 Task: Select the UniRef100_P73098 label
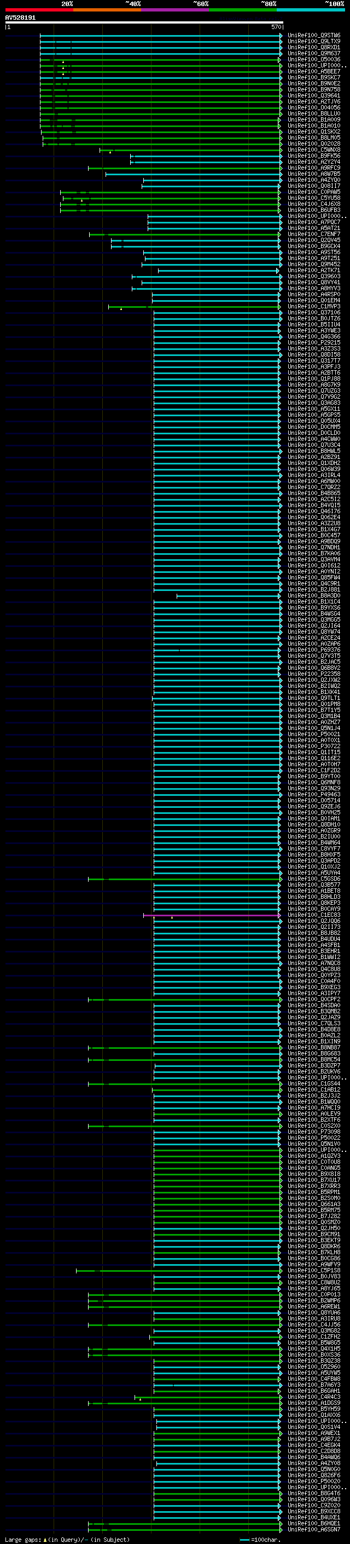pos(314,1132)
